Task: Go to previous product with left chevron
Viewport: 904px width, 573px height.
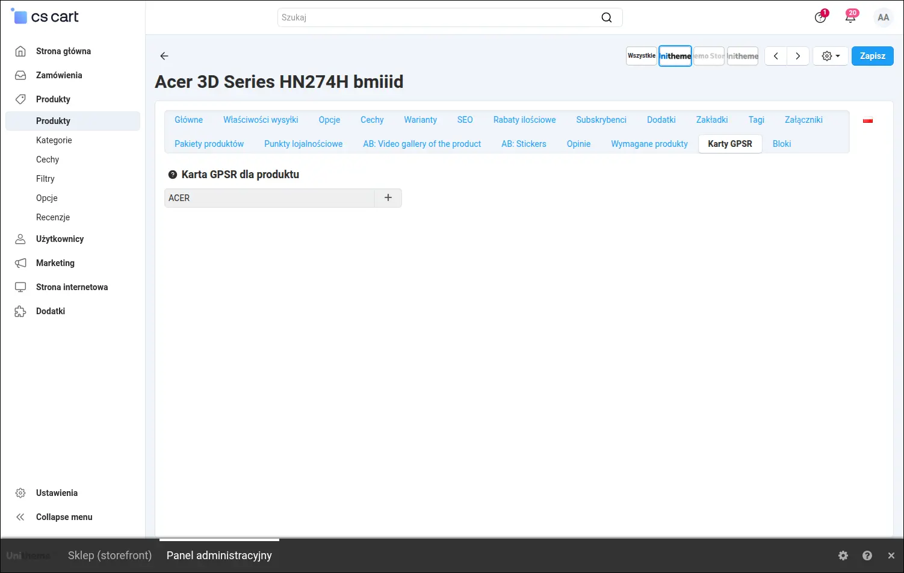Action: point(776,56)
